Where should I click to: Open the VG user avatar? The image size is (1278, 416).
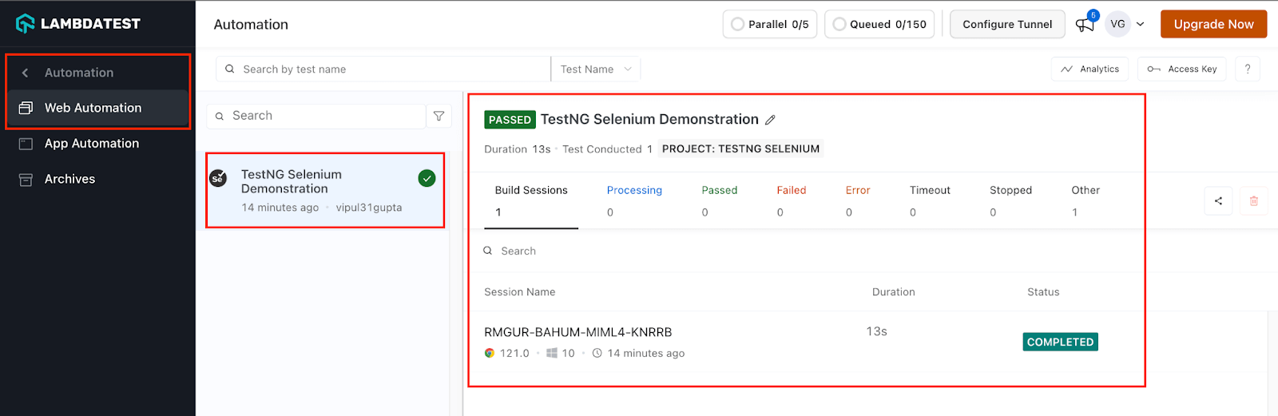1118,24
